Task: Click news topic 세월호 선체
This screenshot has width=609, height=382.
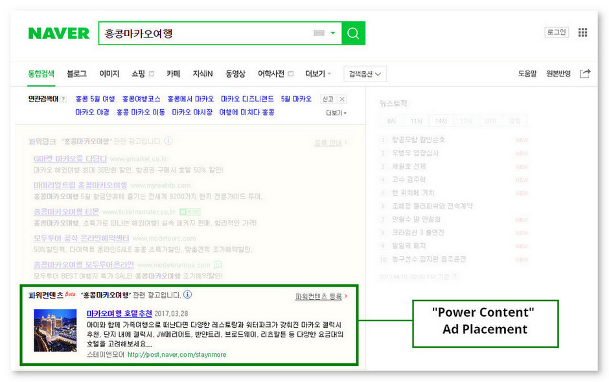Action: coord(409,166)
